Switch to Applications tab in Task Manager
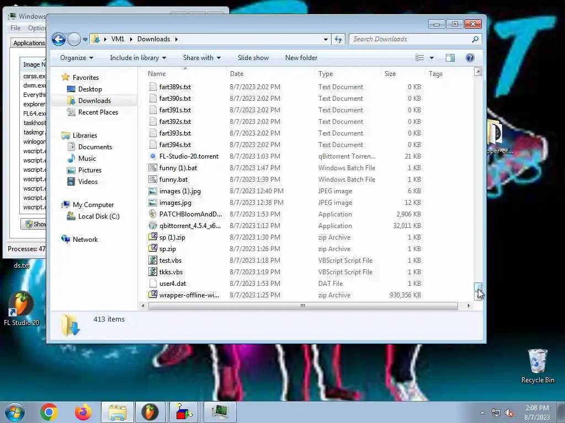This screenshot has width=565, height=423. [29, 43]
